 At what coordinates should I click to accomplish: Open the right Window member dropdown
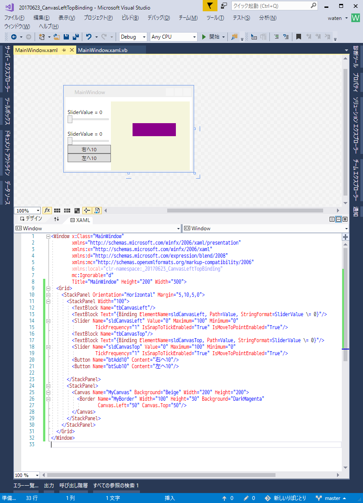pyautogui.click(x=347, y=229)
